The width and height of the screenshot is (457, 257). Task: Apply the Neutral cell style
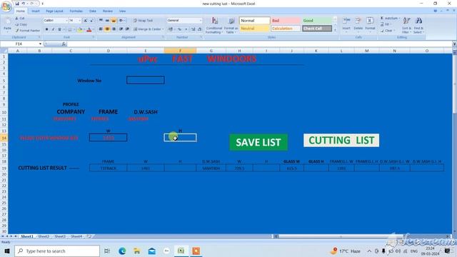(254, 29)
